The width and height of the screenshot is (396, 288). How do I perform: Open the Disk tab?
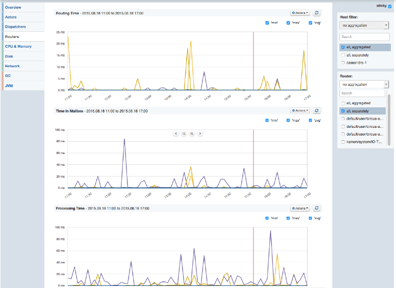[24, 56]
